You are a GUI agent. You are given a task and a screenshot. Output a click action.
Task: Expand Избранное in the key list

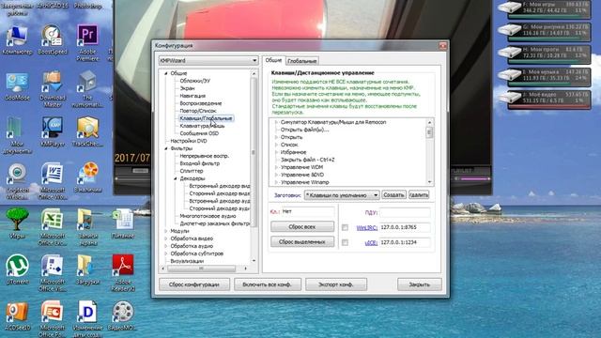click(x=276, y=152)
